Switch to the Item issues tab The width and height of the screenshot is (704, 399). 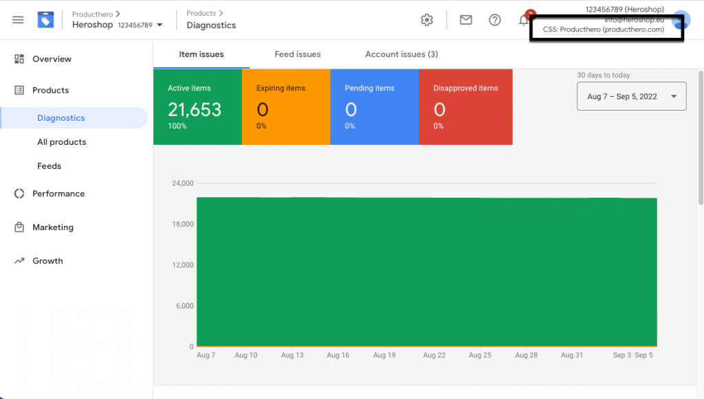pyautogui.click(x=201, y=54)
